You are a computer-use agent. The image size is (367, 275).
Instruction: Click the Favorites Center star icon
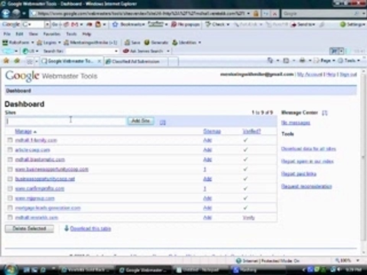6,61
